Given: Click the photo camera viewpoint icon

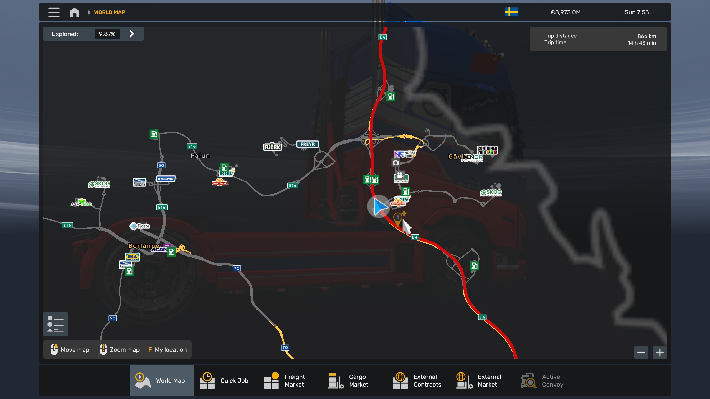Looking at the screenshot, I should pos(396,163).
